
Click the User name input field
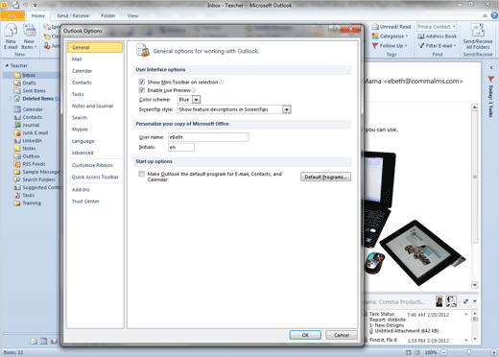point(208,137)
